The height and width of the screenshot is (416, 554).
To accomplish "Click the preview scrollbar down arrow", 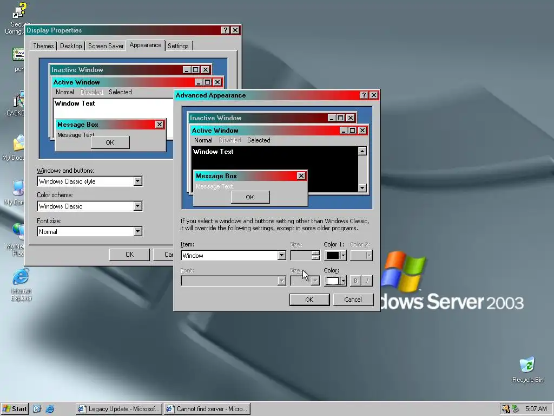I will tap(362, 187).
